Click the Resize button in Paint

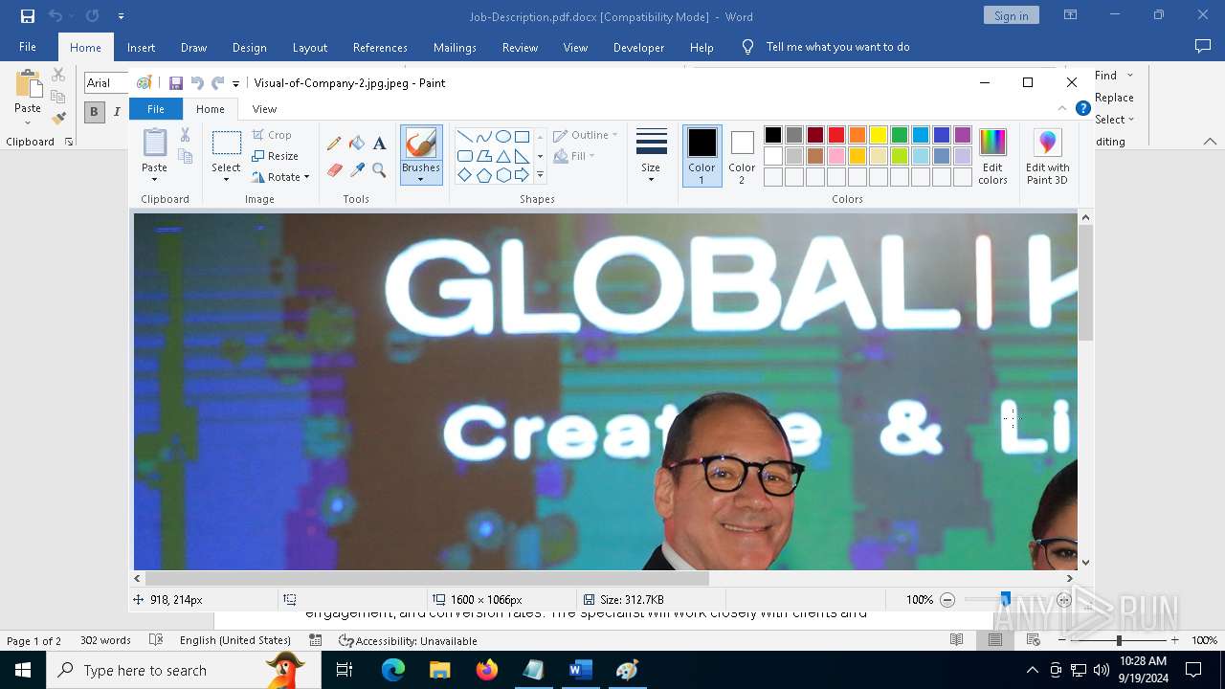(276, 156)
